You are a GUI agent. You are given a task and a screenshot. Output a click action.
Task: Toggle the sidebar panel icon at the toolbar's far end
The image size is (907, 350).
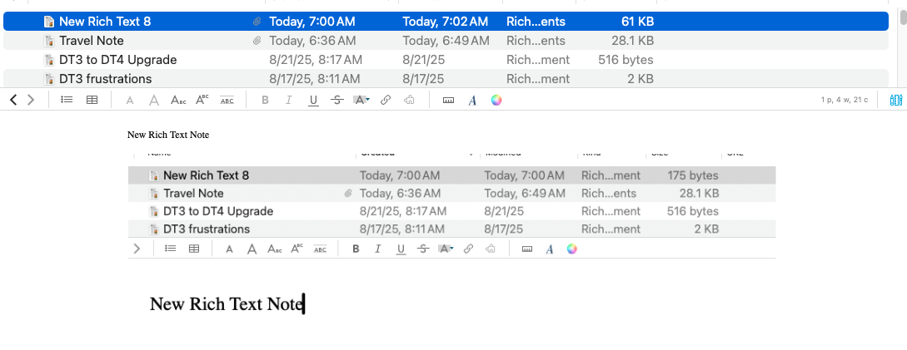pyautogui.click(x=895, y=100)
